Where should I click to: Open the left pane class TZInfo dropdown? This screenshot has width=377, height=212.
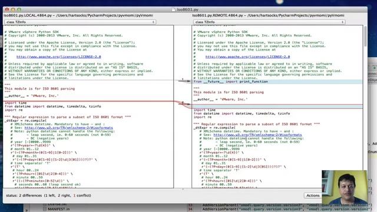(x=80, y=22)
